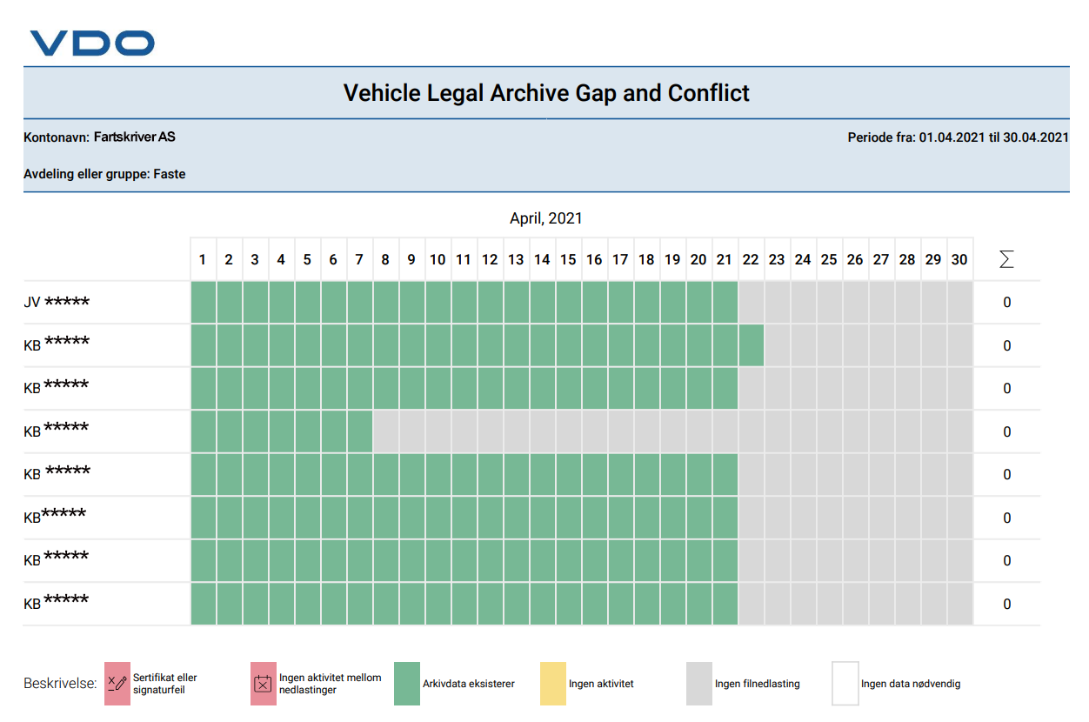Viewport: 1089px width, 722px height.
Task: Select grey Ingen filnedlasting legend swatch
Action: click(699, 684)
